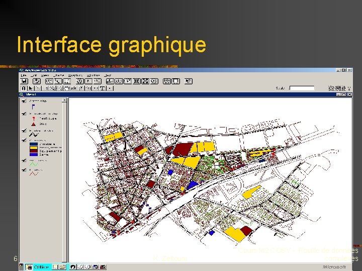Screen dimensions: 362x271
Task: Open the View menu
Action: pyautogui.click(x=45, y=75)
